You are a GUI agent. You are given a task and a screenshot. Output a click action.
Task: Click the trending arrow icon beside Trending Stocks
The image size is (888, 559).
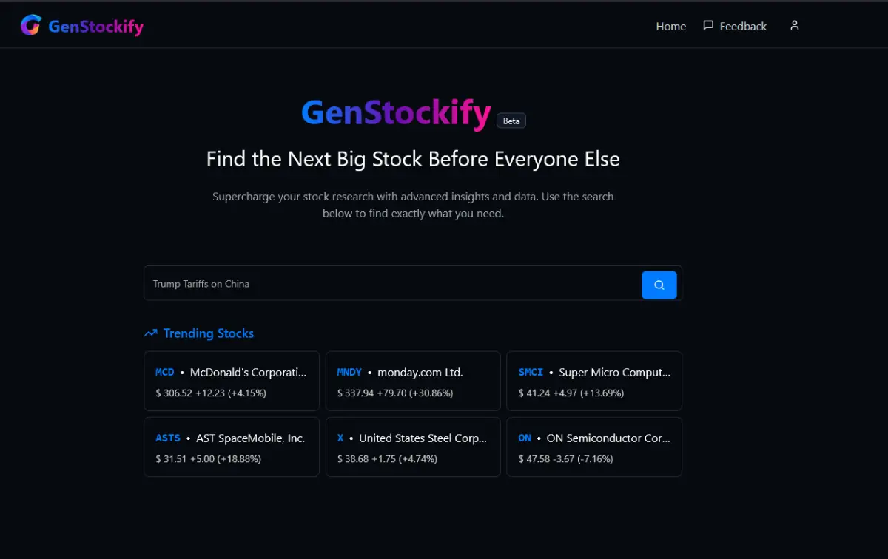pyautogui.click(x=151, y=333)
